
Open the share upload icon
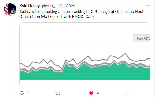pyautogui.click(x=127, y=93)
